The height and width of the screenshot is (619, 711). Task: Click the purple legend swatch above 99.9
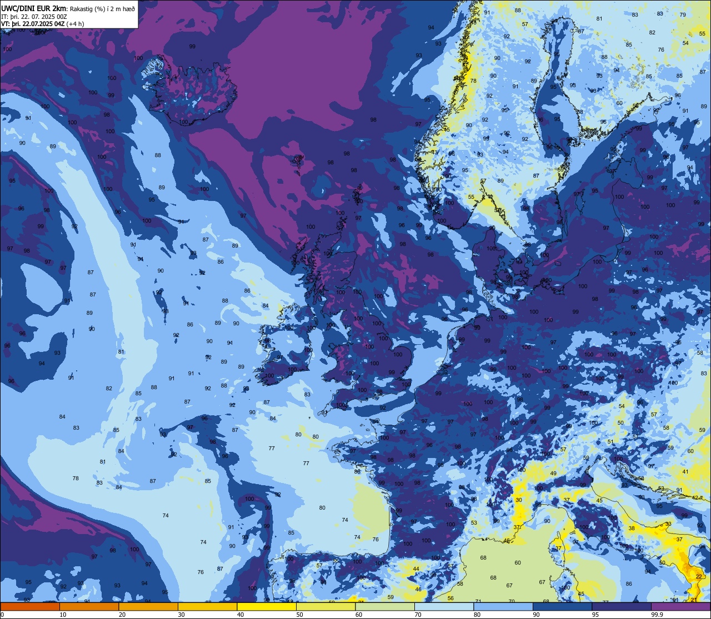pyautogui.click(x=680, y=606)
